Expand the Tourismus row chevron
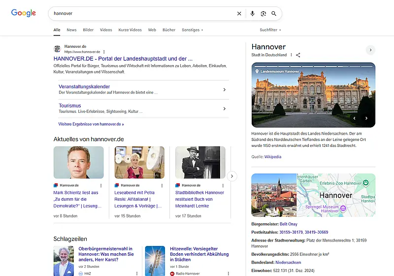Image resolution: width=394 pixels, height=276 pixels. click(x=225, y=108)
